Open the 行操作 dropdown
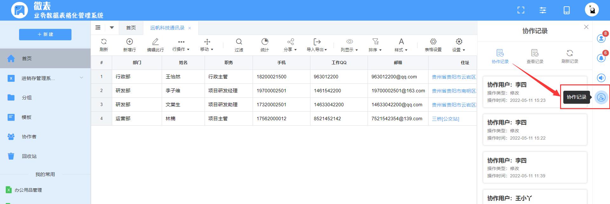 181,45
